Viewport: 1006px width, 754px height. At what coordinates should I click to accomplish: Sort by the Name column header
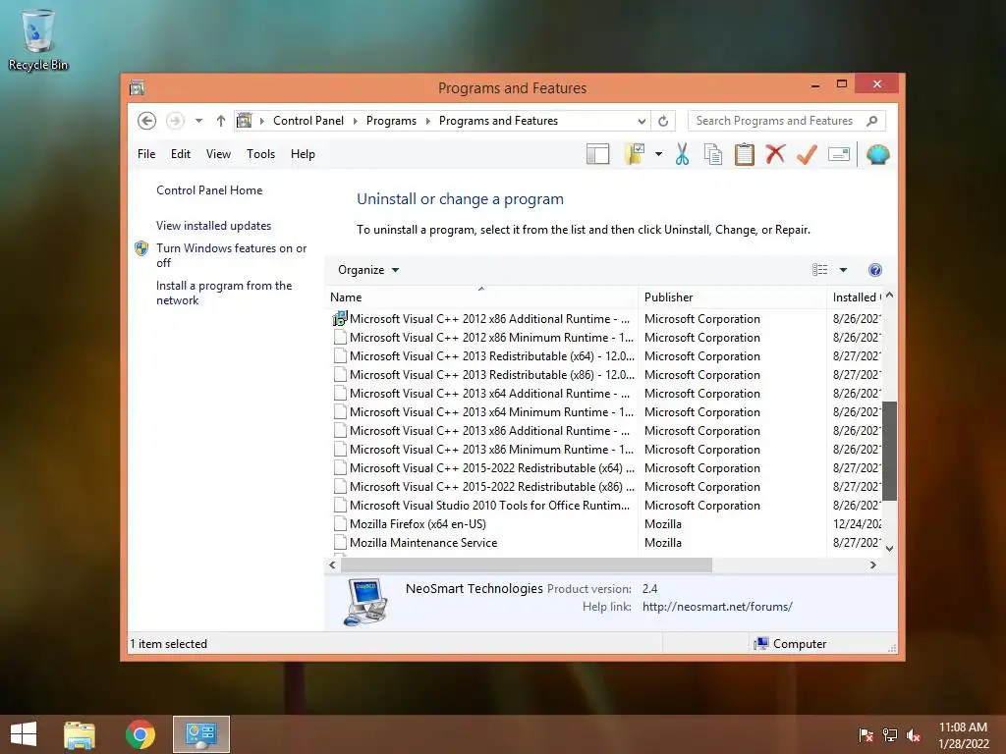tap(481, 297)
